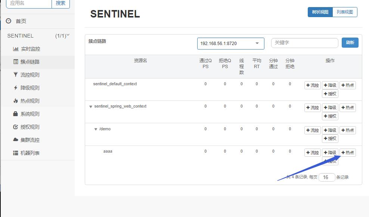Click the 集群流控 cloud icon
Image resolution: width=369 pixels, height=217 pixels.
coord(16,140)
